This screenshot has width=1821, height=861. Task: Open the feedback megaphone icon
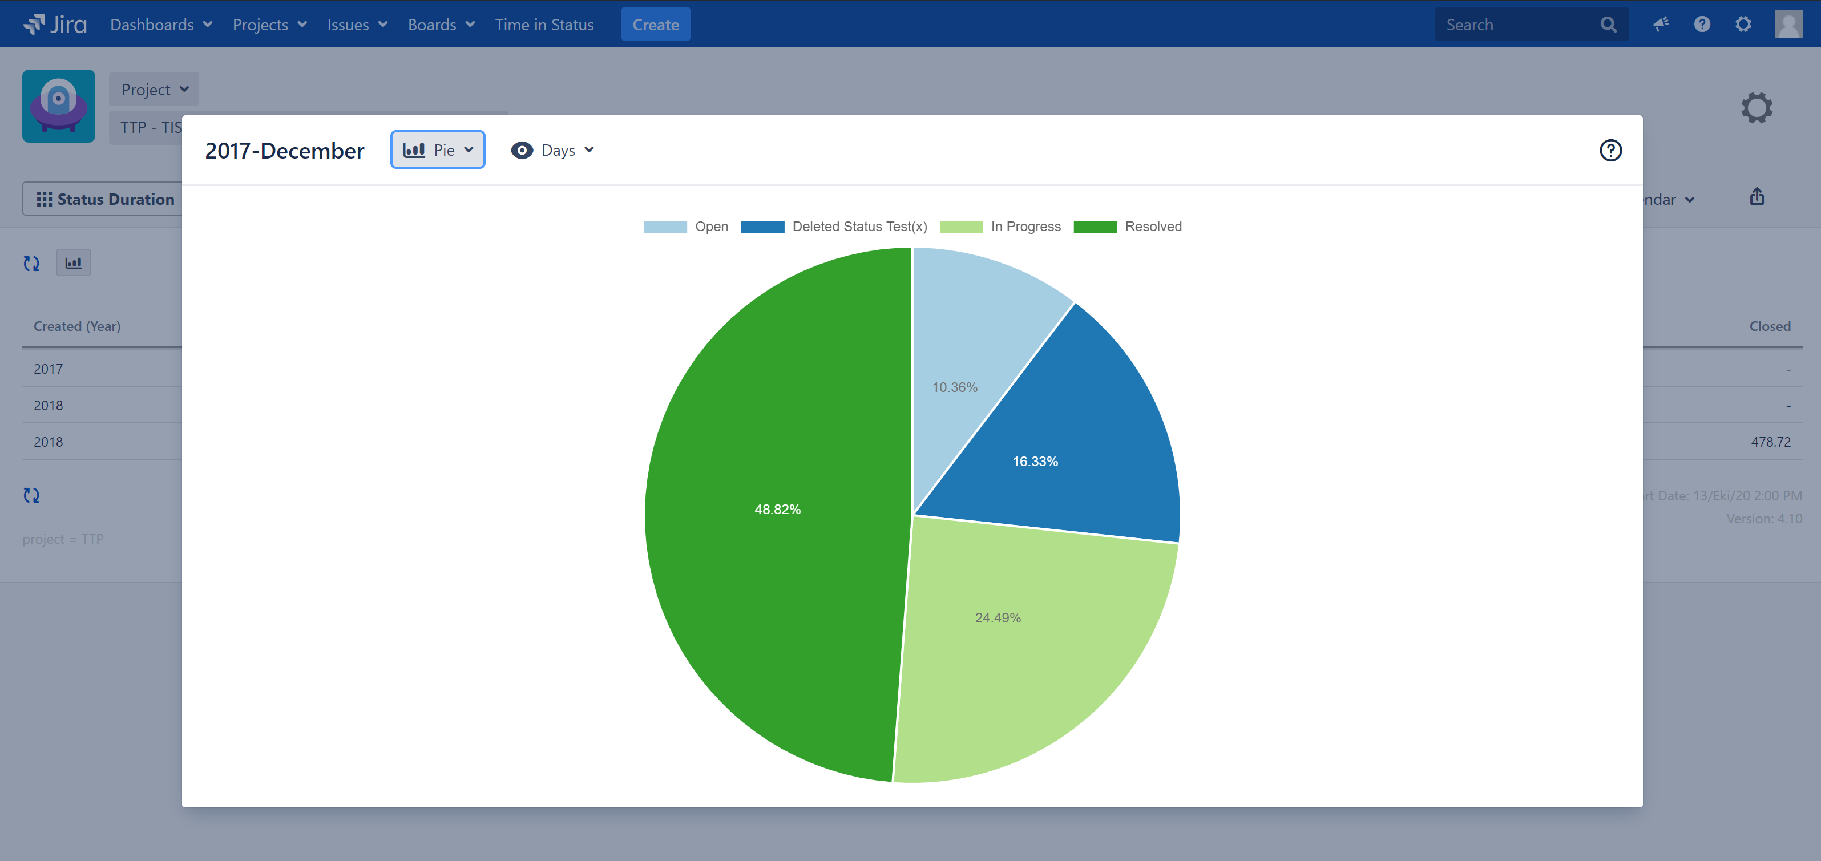pos(1661,25)
